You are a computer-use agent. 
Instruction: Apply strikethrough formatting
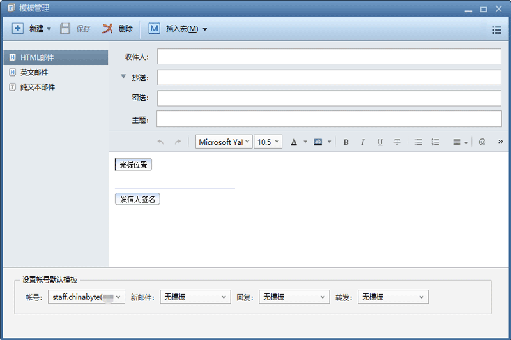point(397,142)
